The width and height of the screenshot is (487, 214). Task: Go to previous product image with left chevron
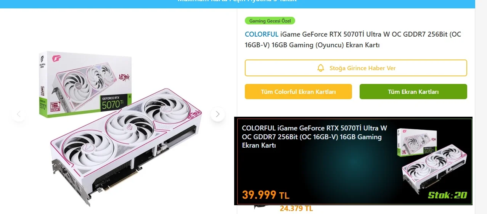[19, 114]
